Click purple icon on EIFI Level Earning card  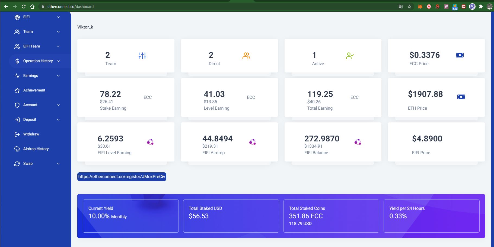[150, 142]
